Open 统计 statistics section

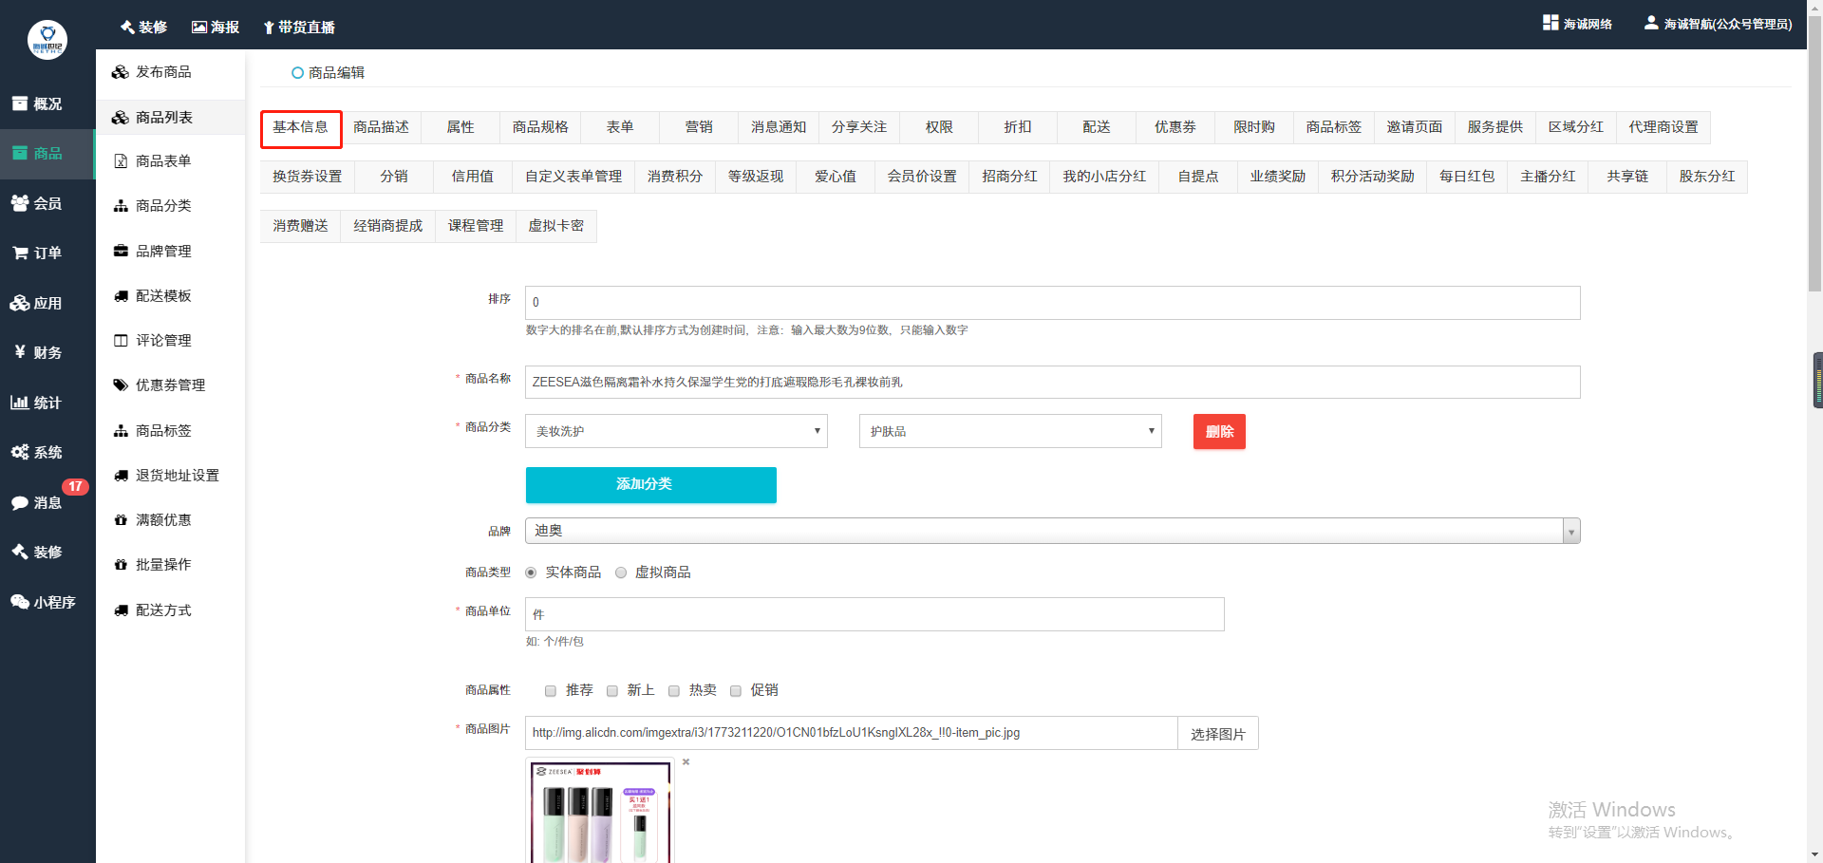(x=47, y=403)
